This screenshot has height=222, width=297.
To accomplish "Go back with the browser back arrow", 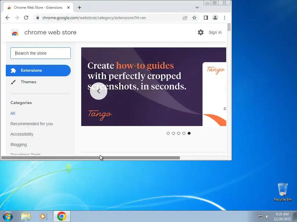I will (x=7, y=18).
